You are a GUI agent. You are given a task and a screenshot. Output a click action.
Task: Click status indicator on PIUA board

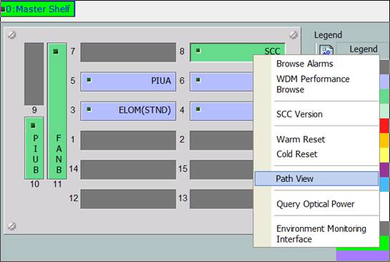[89, 80]
